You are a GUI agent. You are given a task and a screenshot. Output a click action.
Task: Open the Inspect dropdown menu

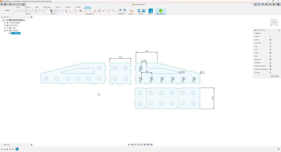click(x=131, y=14)
